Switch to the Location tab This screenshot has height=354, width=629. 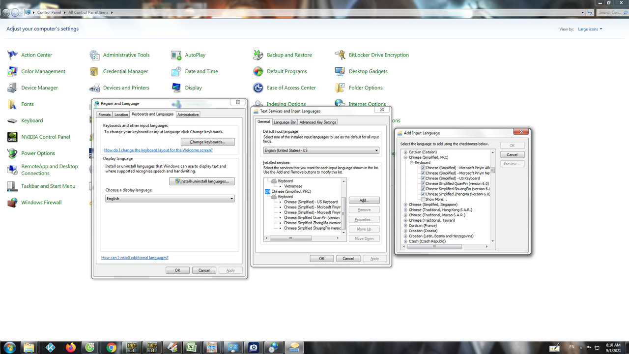pyautogui.click(x=121, y=115)
